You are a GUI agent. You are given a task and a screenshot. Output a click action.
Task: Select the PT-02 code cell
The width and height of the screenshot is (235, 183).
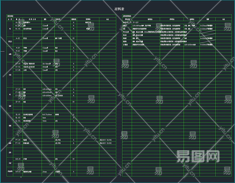coord(18,143)
